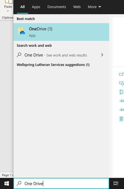The height and width of the screenshot is (189, 124).
Task: Click the Best match heading
Action: (x=26, y=19)
